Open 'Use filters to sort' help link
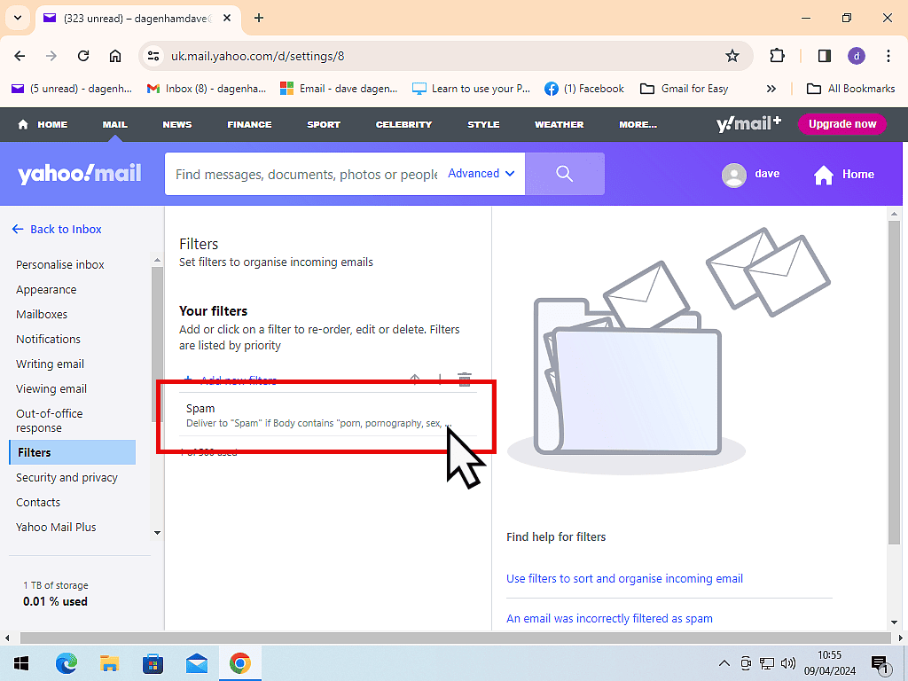908x681 pixels. point(624,578)
